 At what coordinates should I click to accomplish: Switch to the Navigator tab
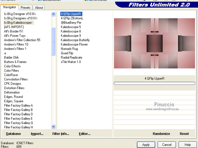pos(10,7)
